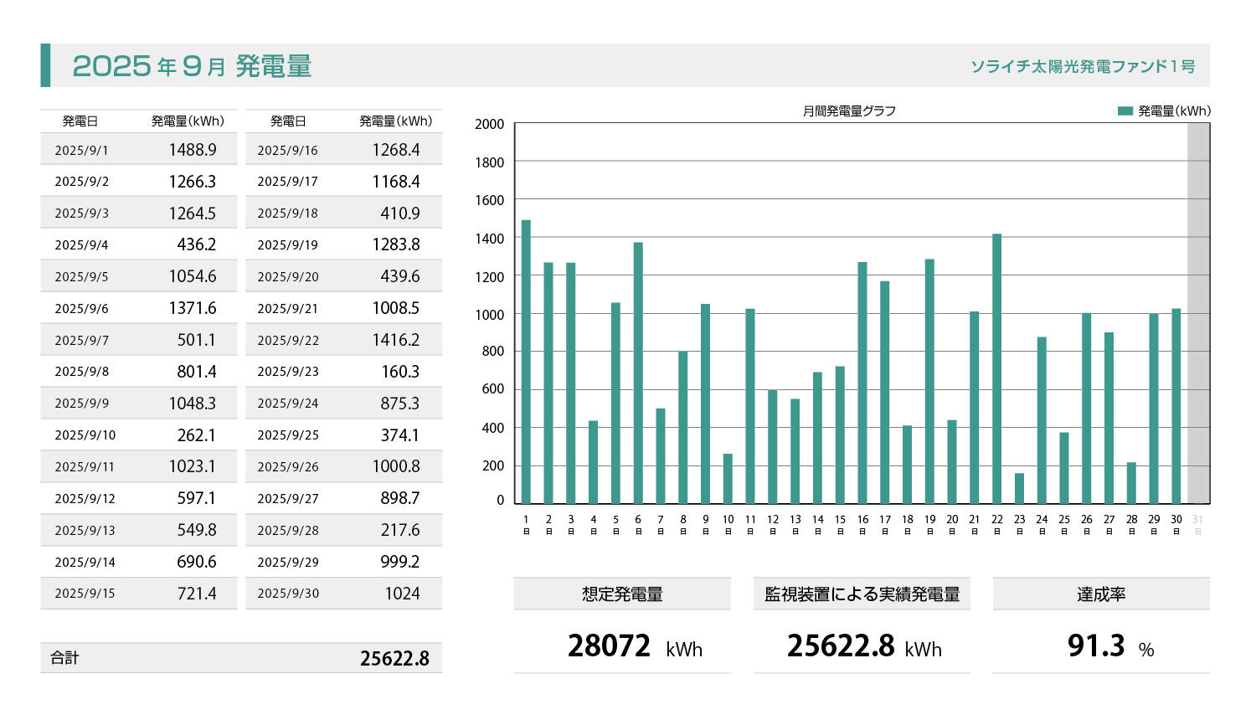The height and width of the screenshot is (725, 1256).
Task: Click the day 22 bar in the graph
Action: [996, 368]
